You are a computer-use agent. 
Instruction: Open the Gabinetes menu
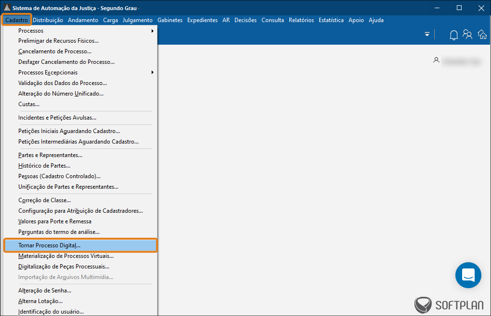tap(170, 20)
